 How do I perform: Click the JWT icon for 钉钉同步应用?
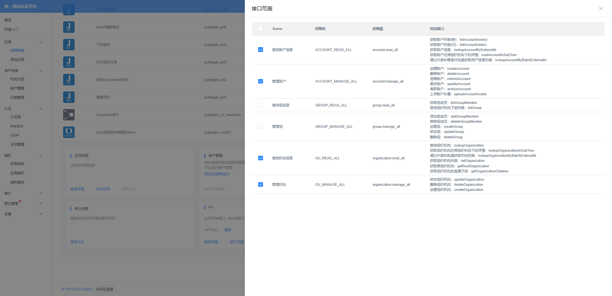pyautogui.click(x=69, y=62)
